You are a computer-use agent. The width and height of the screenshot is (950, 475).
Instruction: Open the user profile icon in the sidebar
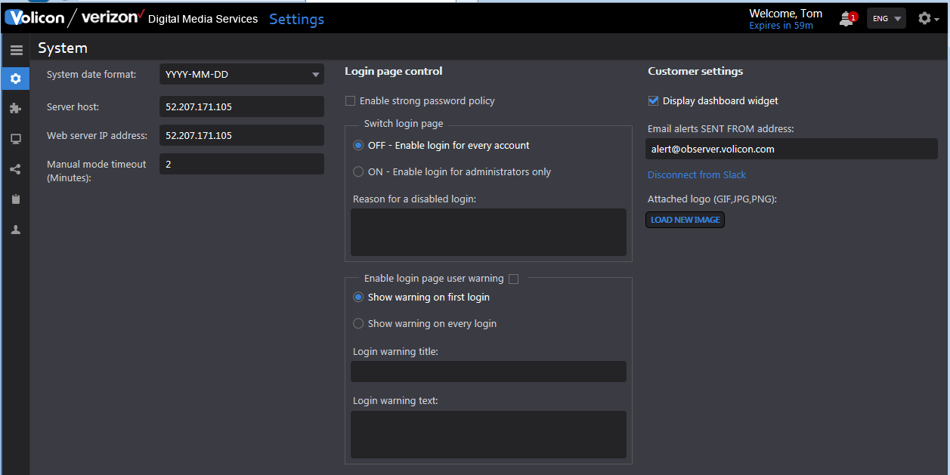click(x=15, y=229)
